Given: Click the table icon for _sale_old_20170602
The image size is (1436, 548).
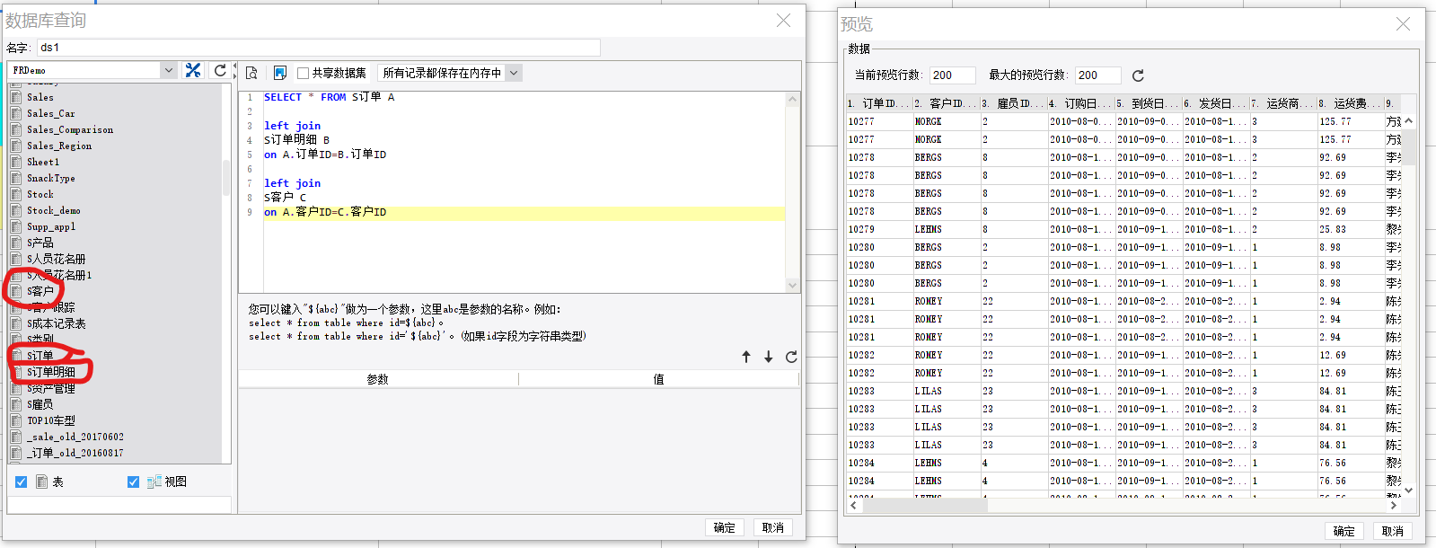Looking at the screenshot, I should [16, 437].
